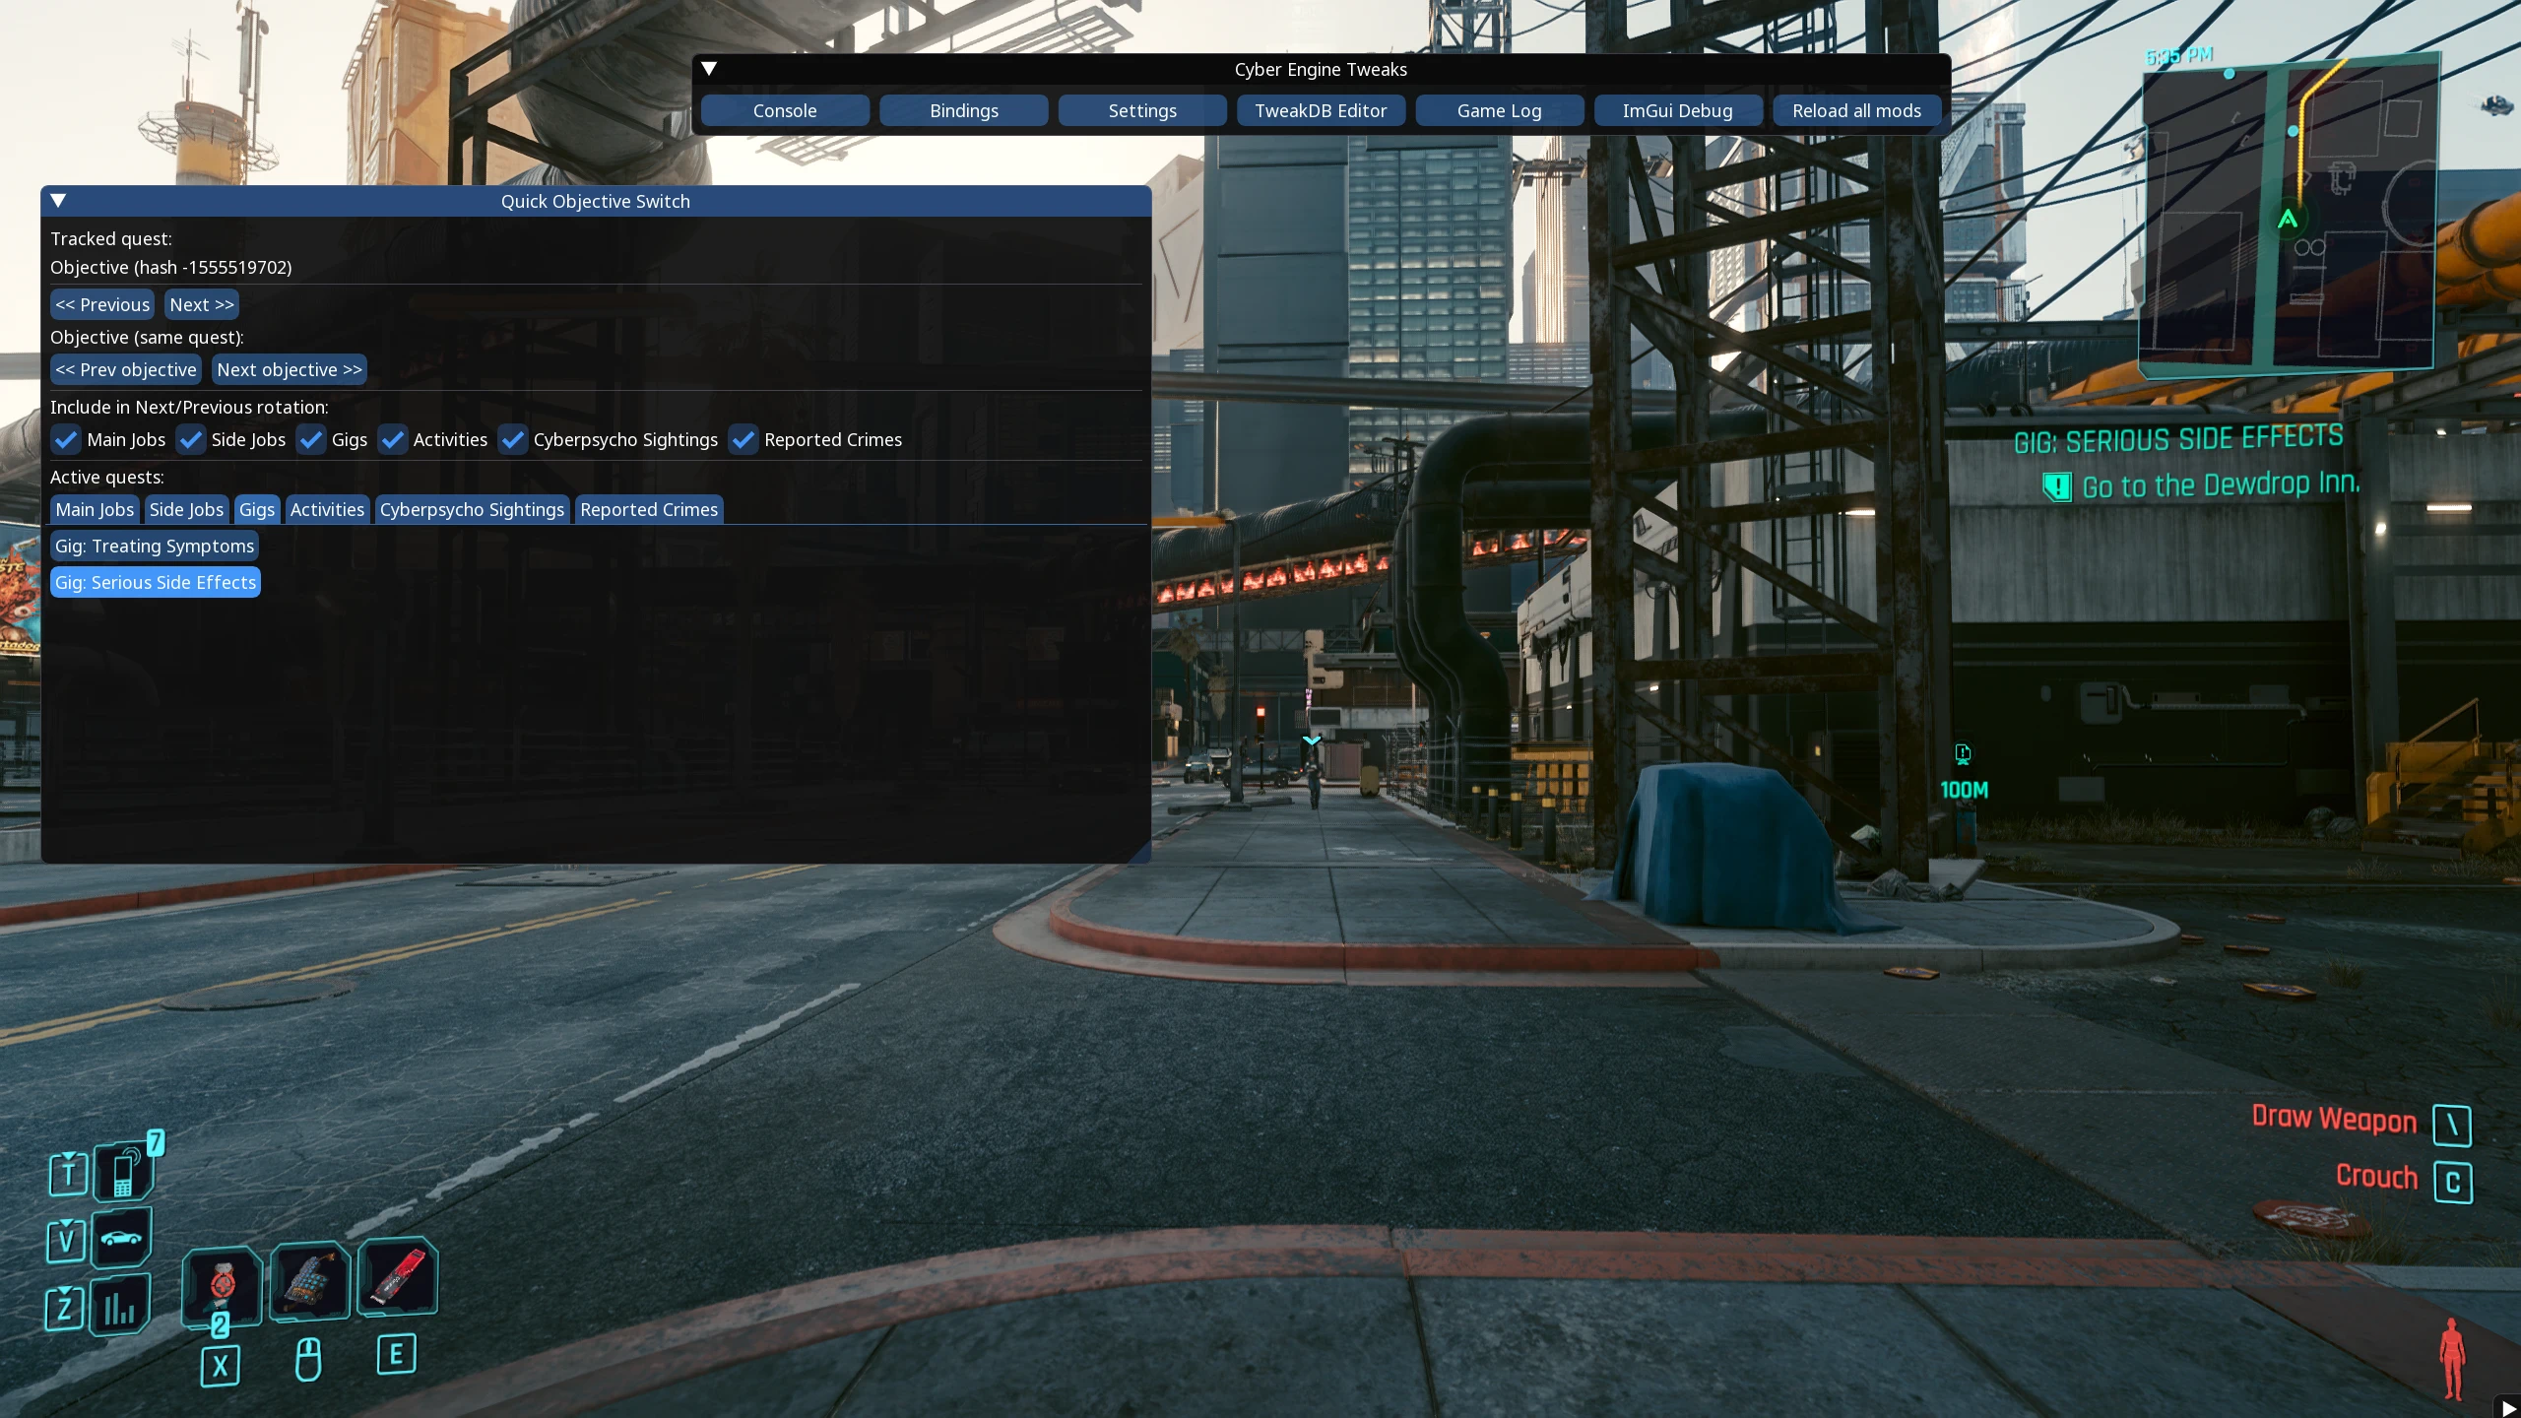The height and width of the screenshot is (1418, 2521).
Task: Switch to the previous tracked quest
Action: pos(102,304)
